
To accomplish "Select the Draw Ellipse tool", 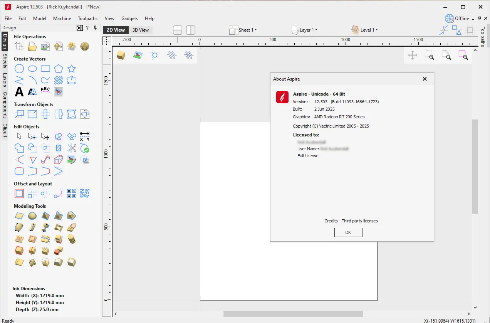I will coord(32,69).
